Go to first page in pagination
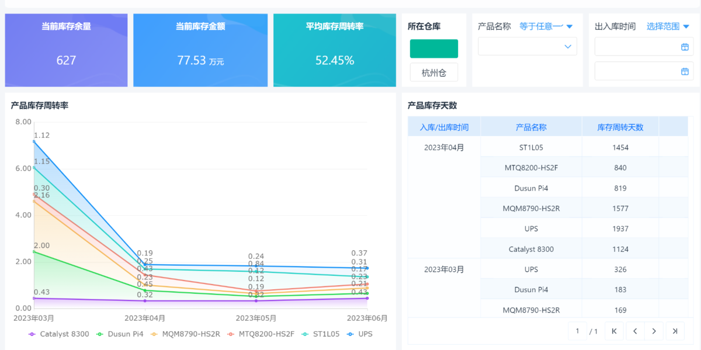Image resolution: width=701 pixels, height=350 pixels. [614, 331]
